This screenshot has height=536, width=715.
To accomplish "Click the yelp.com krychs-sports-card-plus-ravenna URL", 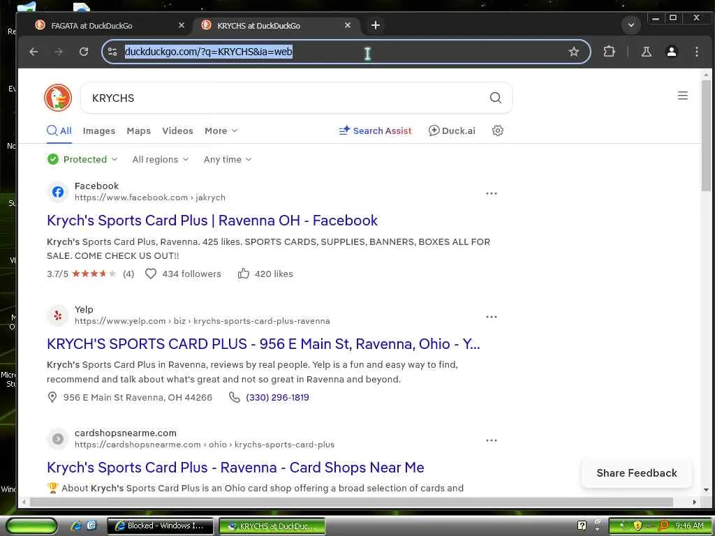I will [202, 321].
